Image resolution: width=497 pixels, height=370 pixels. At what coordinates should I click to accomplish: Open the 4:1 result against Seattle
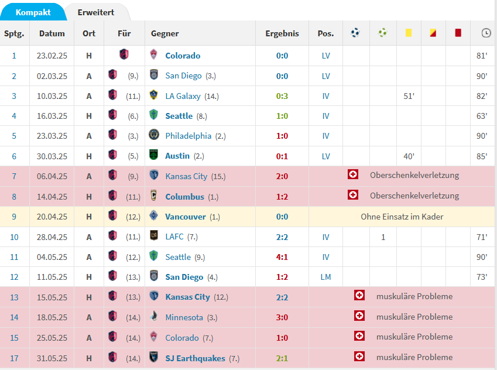pos(282,257)
